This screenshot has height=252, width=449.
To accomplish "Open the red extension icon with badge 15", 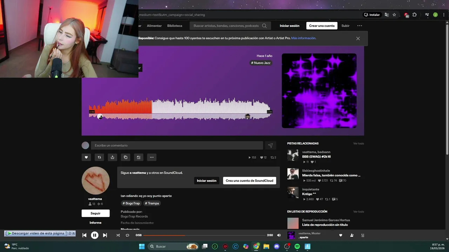I will tap(406, 15).
